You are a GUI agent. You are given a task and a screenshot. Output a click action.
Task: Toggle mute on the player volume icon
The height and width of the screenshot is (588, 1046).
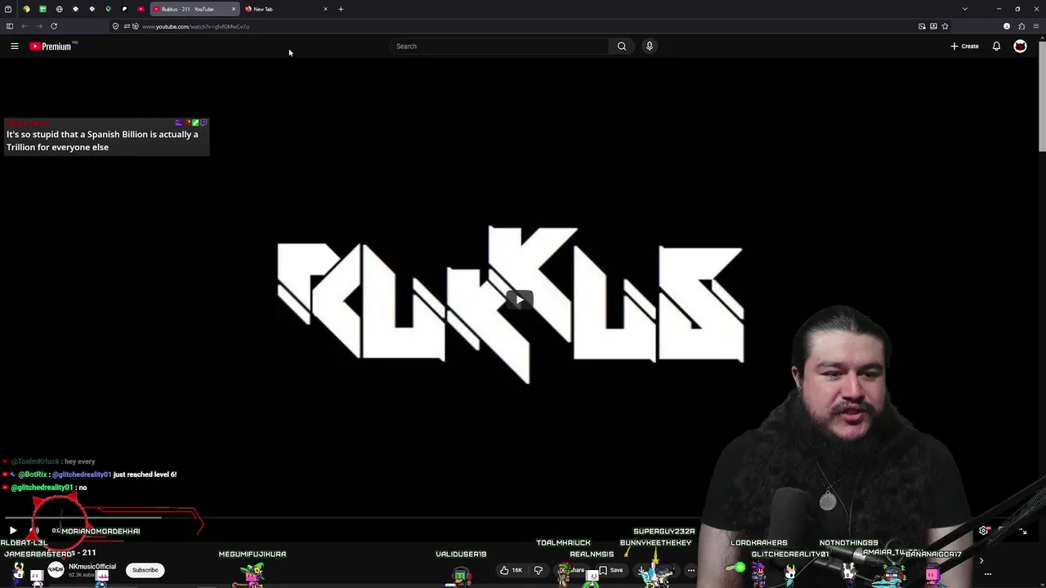click(34, 531)
